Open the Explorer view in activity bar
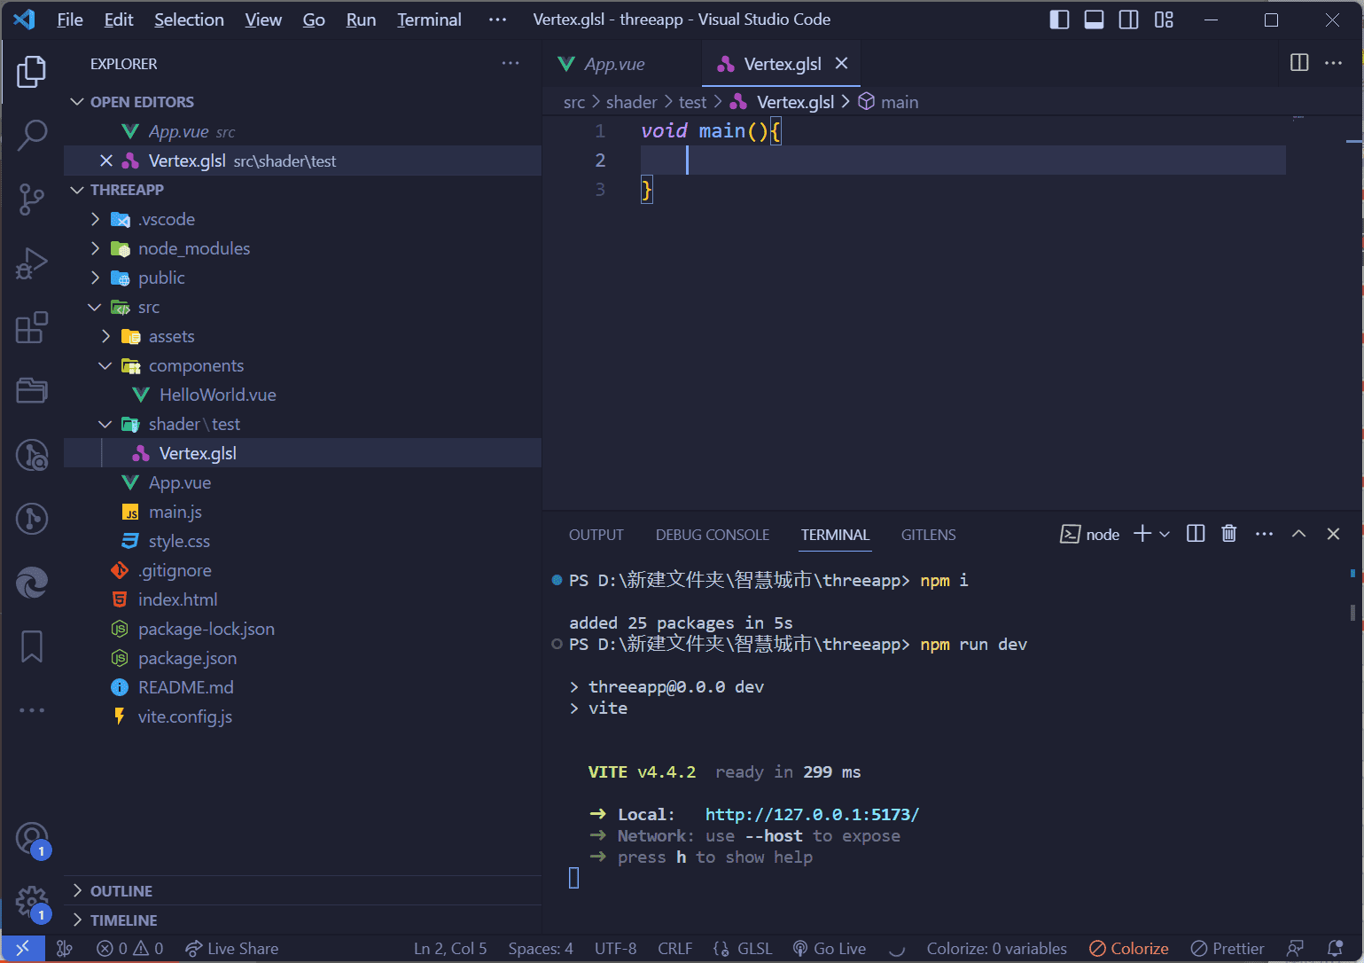This screenshot has width=1364, height=963. (x=32, y=71)
